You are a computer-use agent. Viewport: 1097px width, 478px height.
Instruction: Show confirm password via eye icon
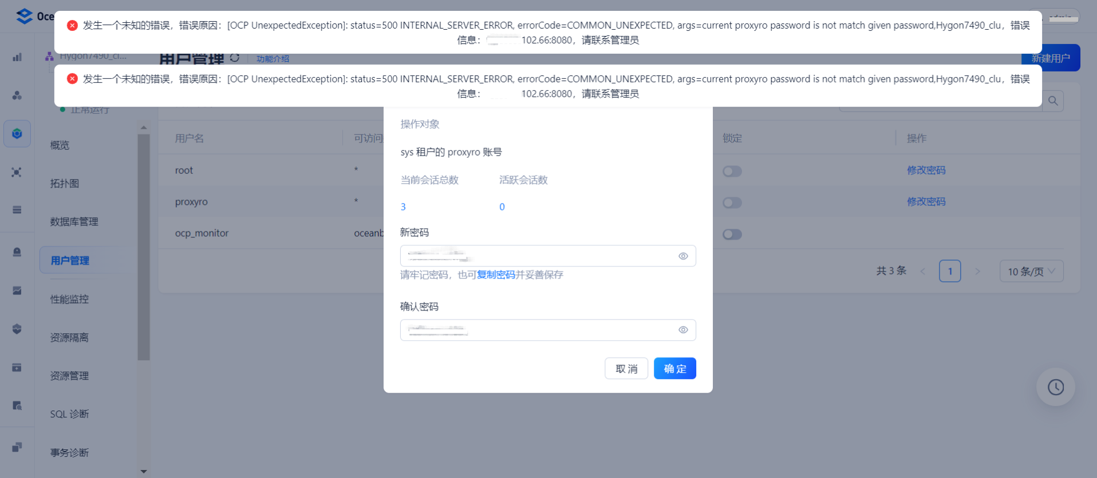coord(683,330)
